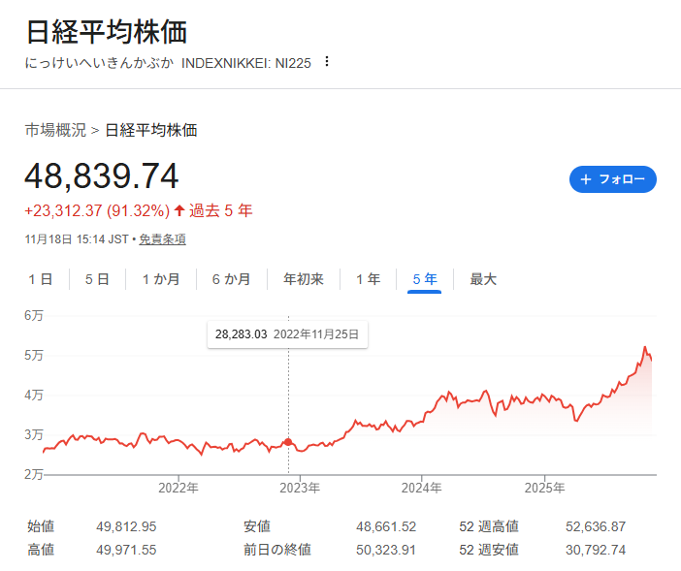Select the 6か月 chart range
The width and height of the screenshot is (681, 571).
[x=231, y=279]
